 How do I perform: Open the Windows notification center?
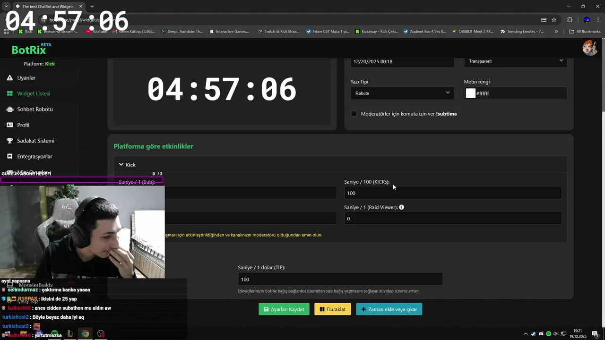[x=596, y=334]
